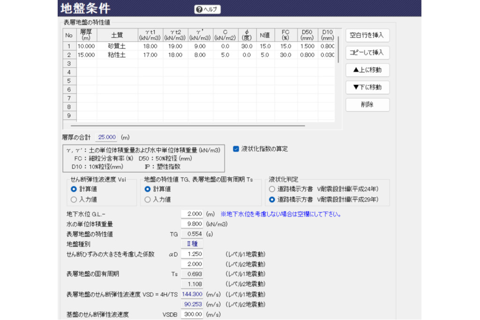Click row 3 header in the table
This screenshot has height=320, width=480.
pyautogui.click(x=69, y=63)
